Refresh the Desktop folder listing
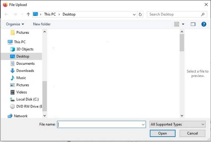The height and width of the screenshot is (142, 211). 140,14
